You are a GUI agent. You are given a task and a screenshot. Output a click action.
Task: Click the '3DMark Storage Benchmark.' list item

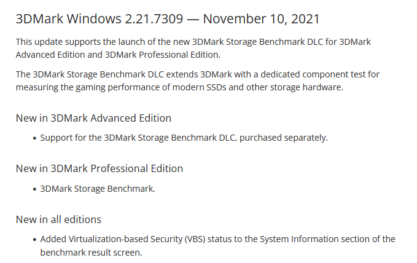98,189
